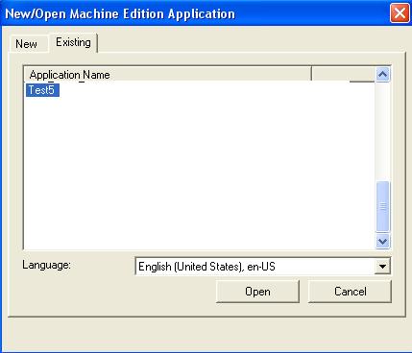Image resolution: width=412 pixels, height=353 pixels.
Task: Expand the Language dropdown arrow
Action: 382,266
